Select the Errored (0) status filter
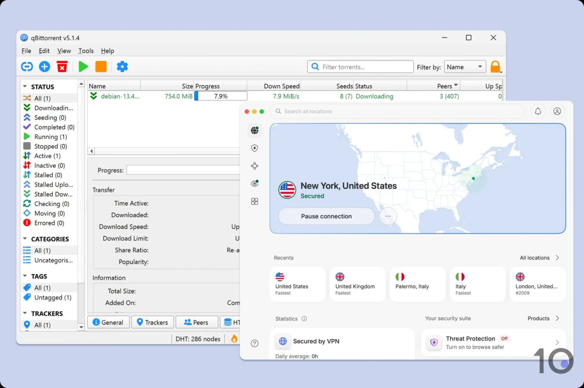The height and width of the screenshot is (388, 584). pyautogui.click(x=49, y=223)
